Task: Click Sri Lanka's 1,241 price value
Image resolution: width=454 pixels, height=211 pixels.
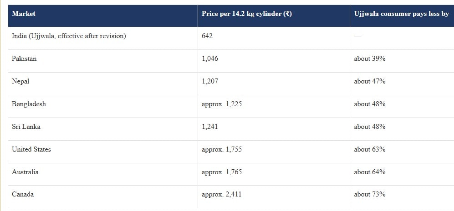Action: click(x=210, y=127)
